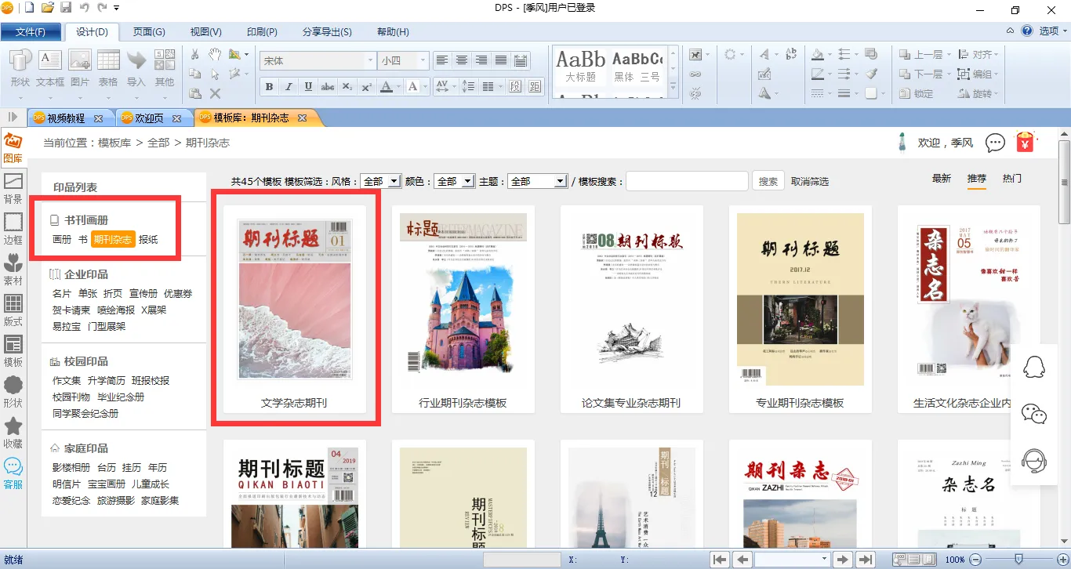1071x569 pixels.
Task: Select the 边框 (Border) sidebar icon
Action: [x=13, y=228]
